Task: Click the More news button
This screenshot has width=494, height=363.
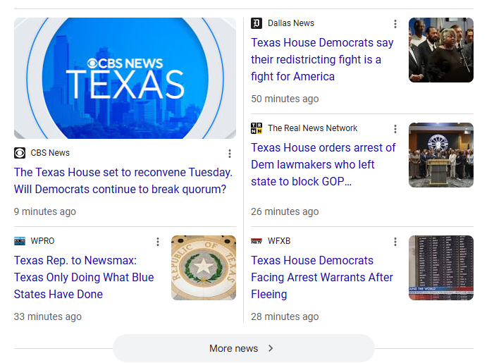Action: coord(244,348)
